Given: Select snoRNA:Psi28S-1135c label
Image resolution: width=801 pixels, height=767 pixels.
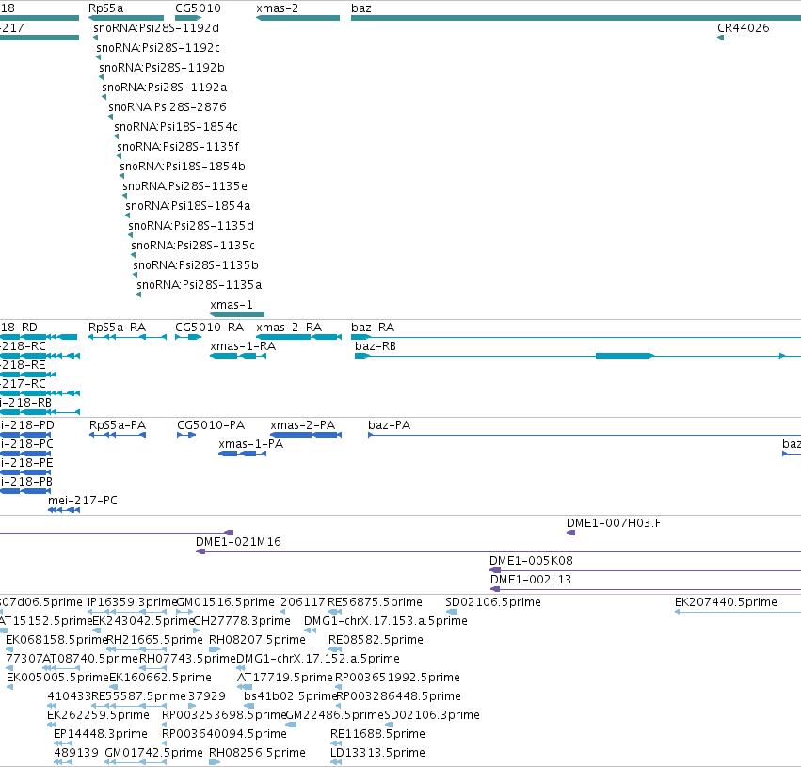Looking at the screenshot, I should tap(193, 246).
